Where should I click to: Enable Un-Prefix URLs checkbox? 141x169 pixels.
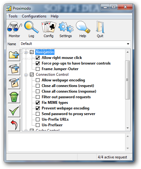tap(38, 119)
